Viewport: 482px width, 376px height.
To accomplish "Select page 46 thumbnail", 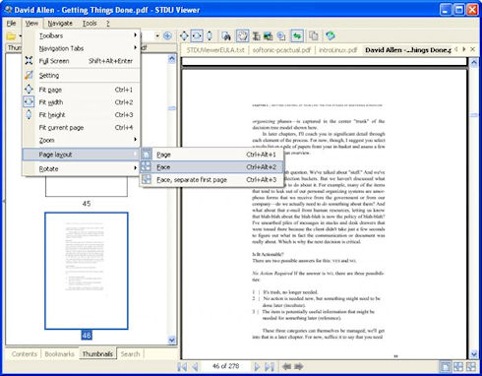I will coord(87,271).
